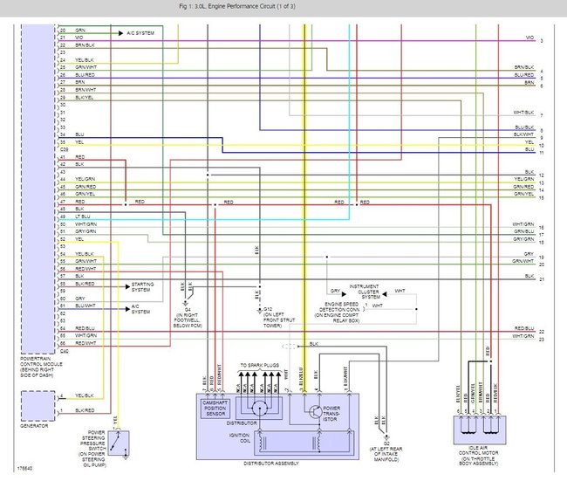
Task: Click pin 44 'YEL/GRN' label on PCM
Action: [x=85, y=179]
